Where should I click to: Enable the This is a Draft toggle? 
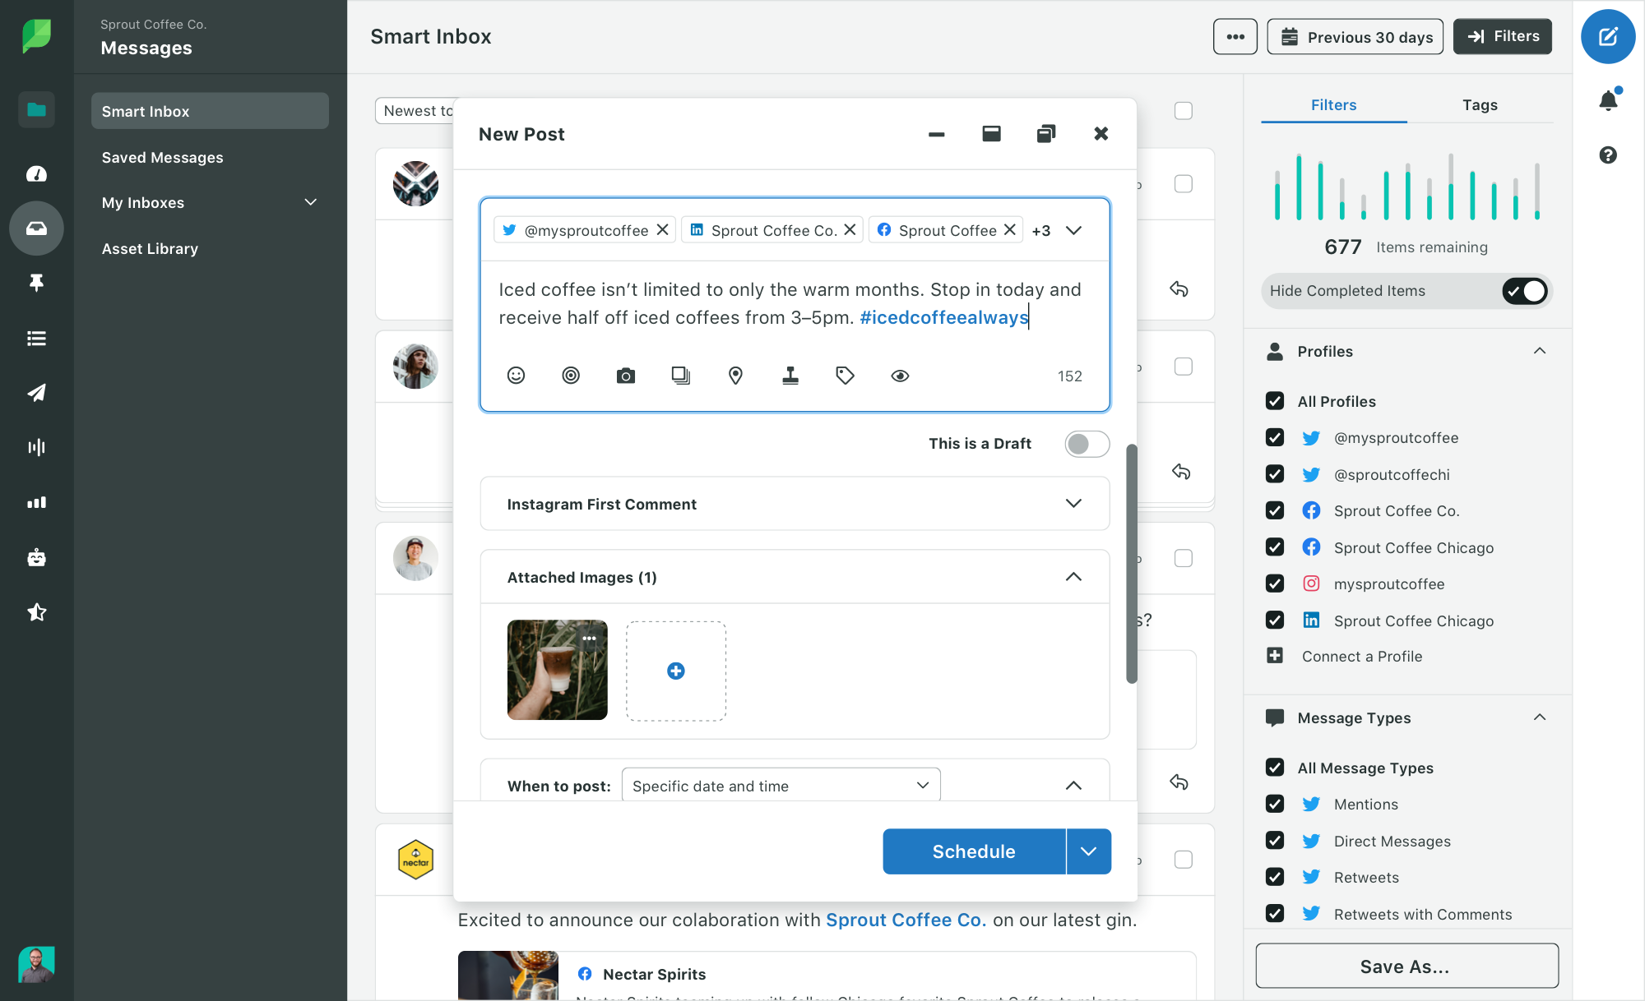tap(1087, 443)
